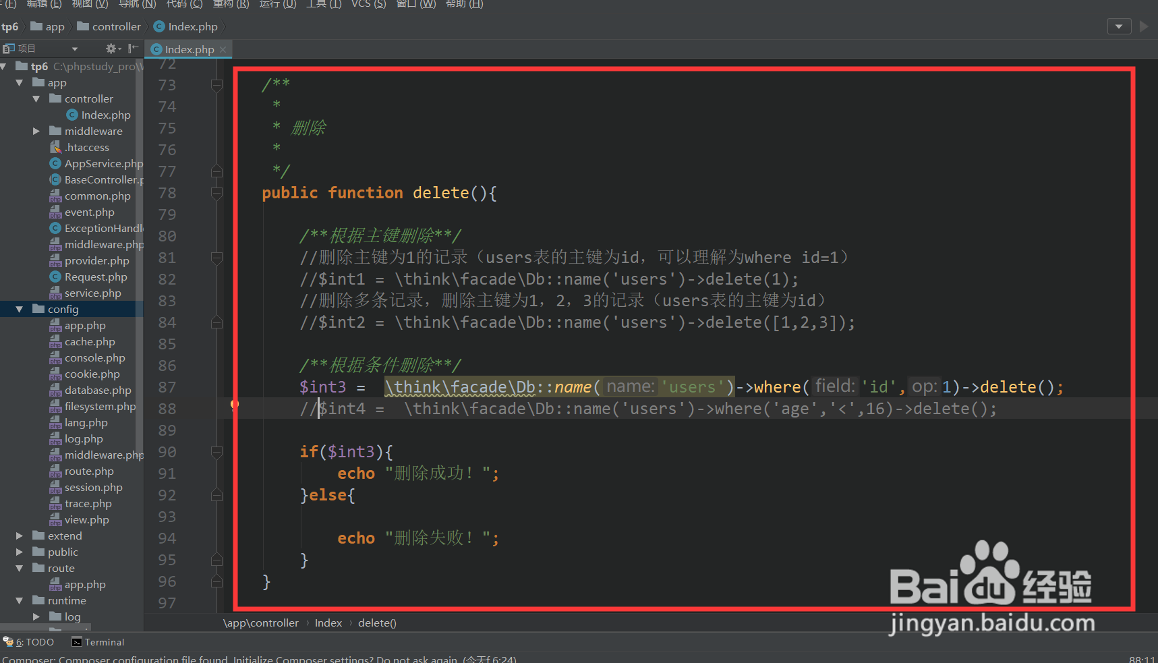Fold the doc comment at line 73
The image size is (1158, 663).
point(216,85)
